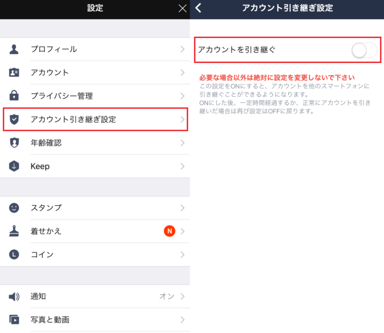This screenshot has width=384, height=333.
Task: Click the shield checkmark icon for account transfer
Action: (14, 119)
